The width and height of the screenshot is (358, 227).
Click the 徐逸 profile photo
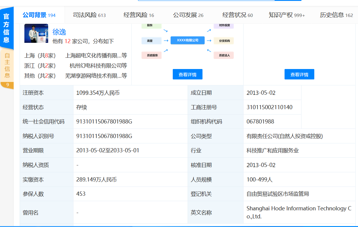coord(36,33)
